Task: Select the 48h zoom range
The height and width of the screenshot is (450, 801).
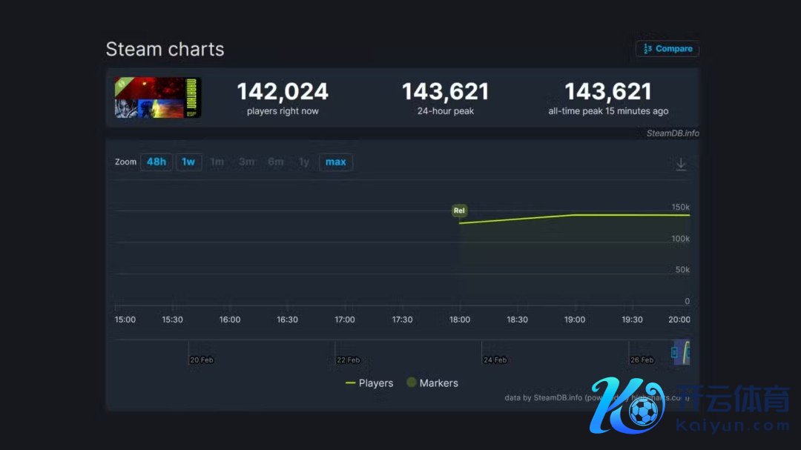Action: [156, 162]
